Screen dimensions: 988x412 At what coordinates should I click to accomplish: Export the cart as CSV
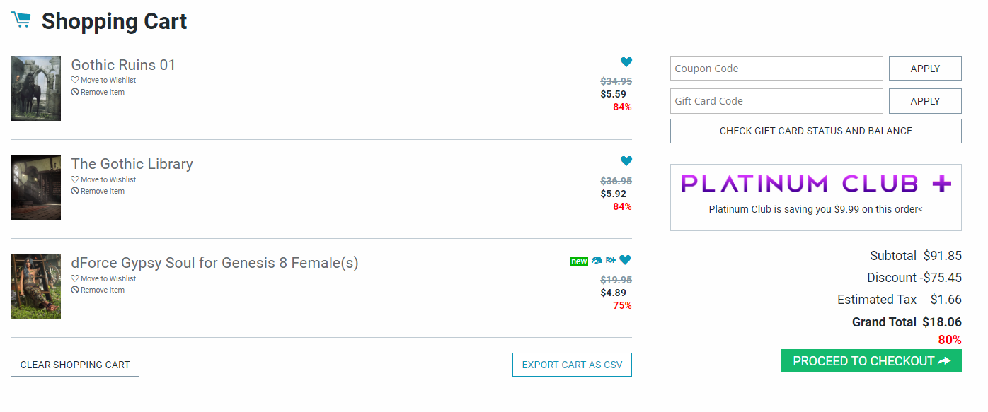pyautogui.click(x=572, y=365)
